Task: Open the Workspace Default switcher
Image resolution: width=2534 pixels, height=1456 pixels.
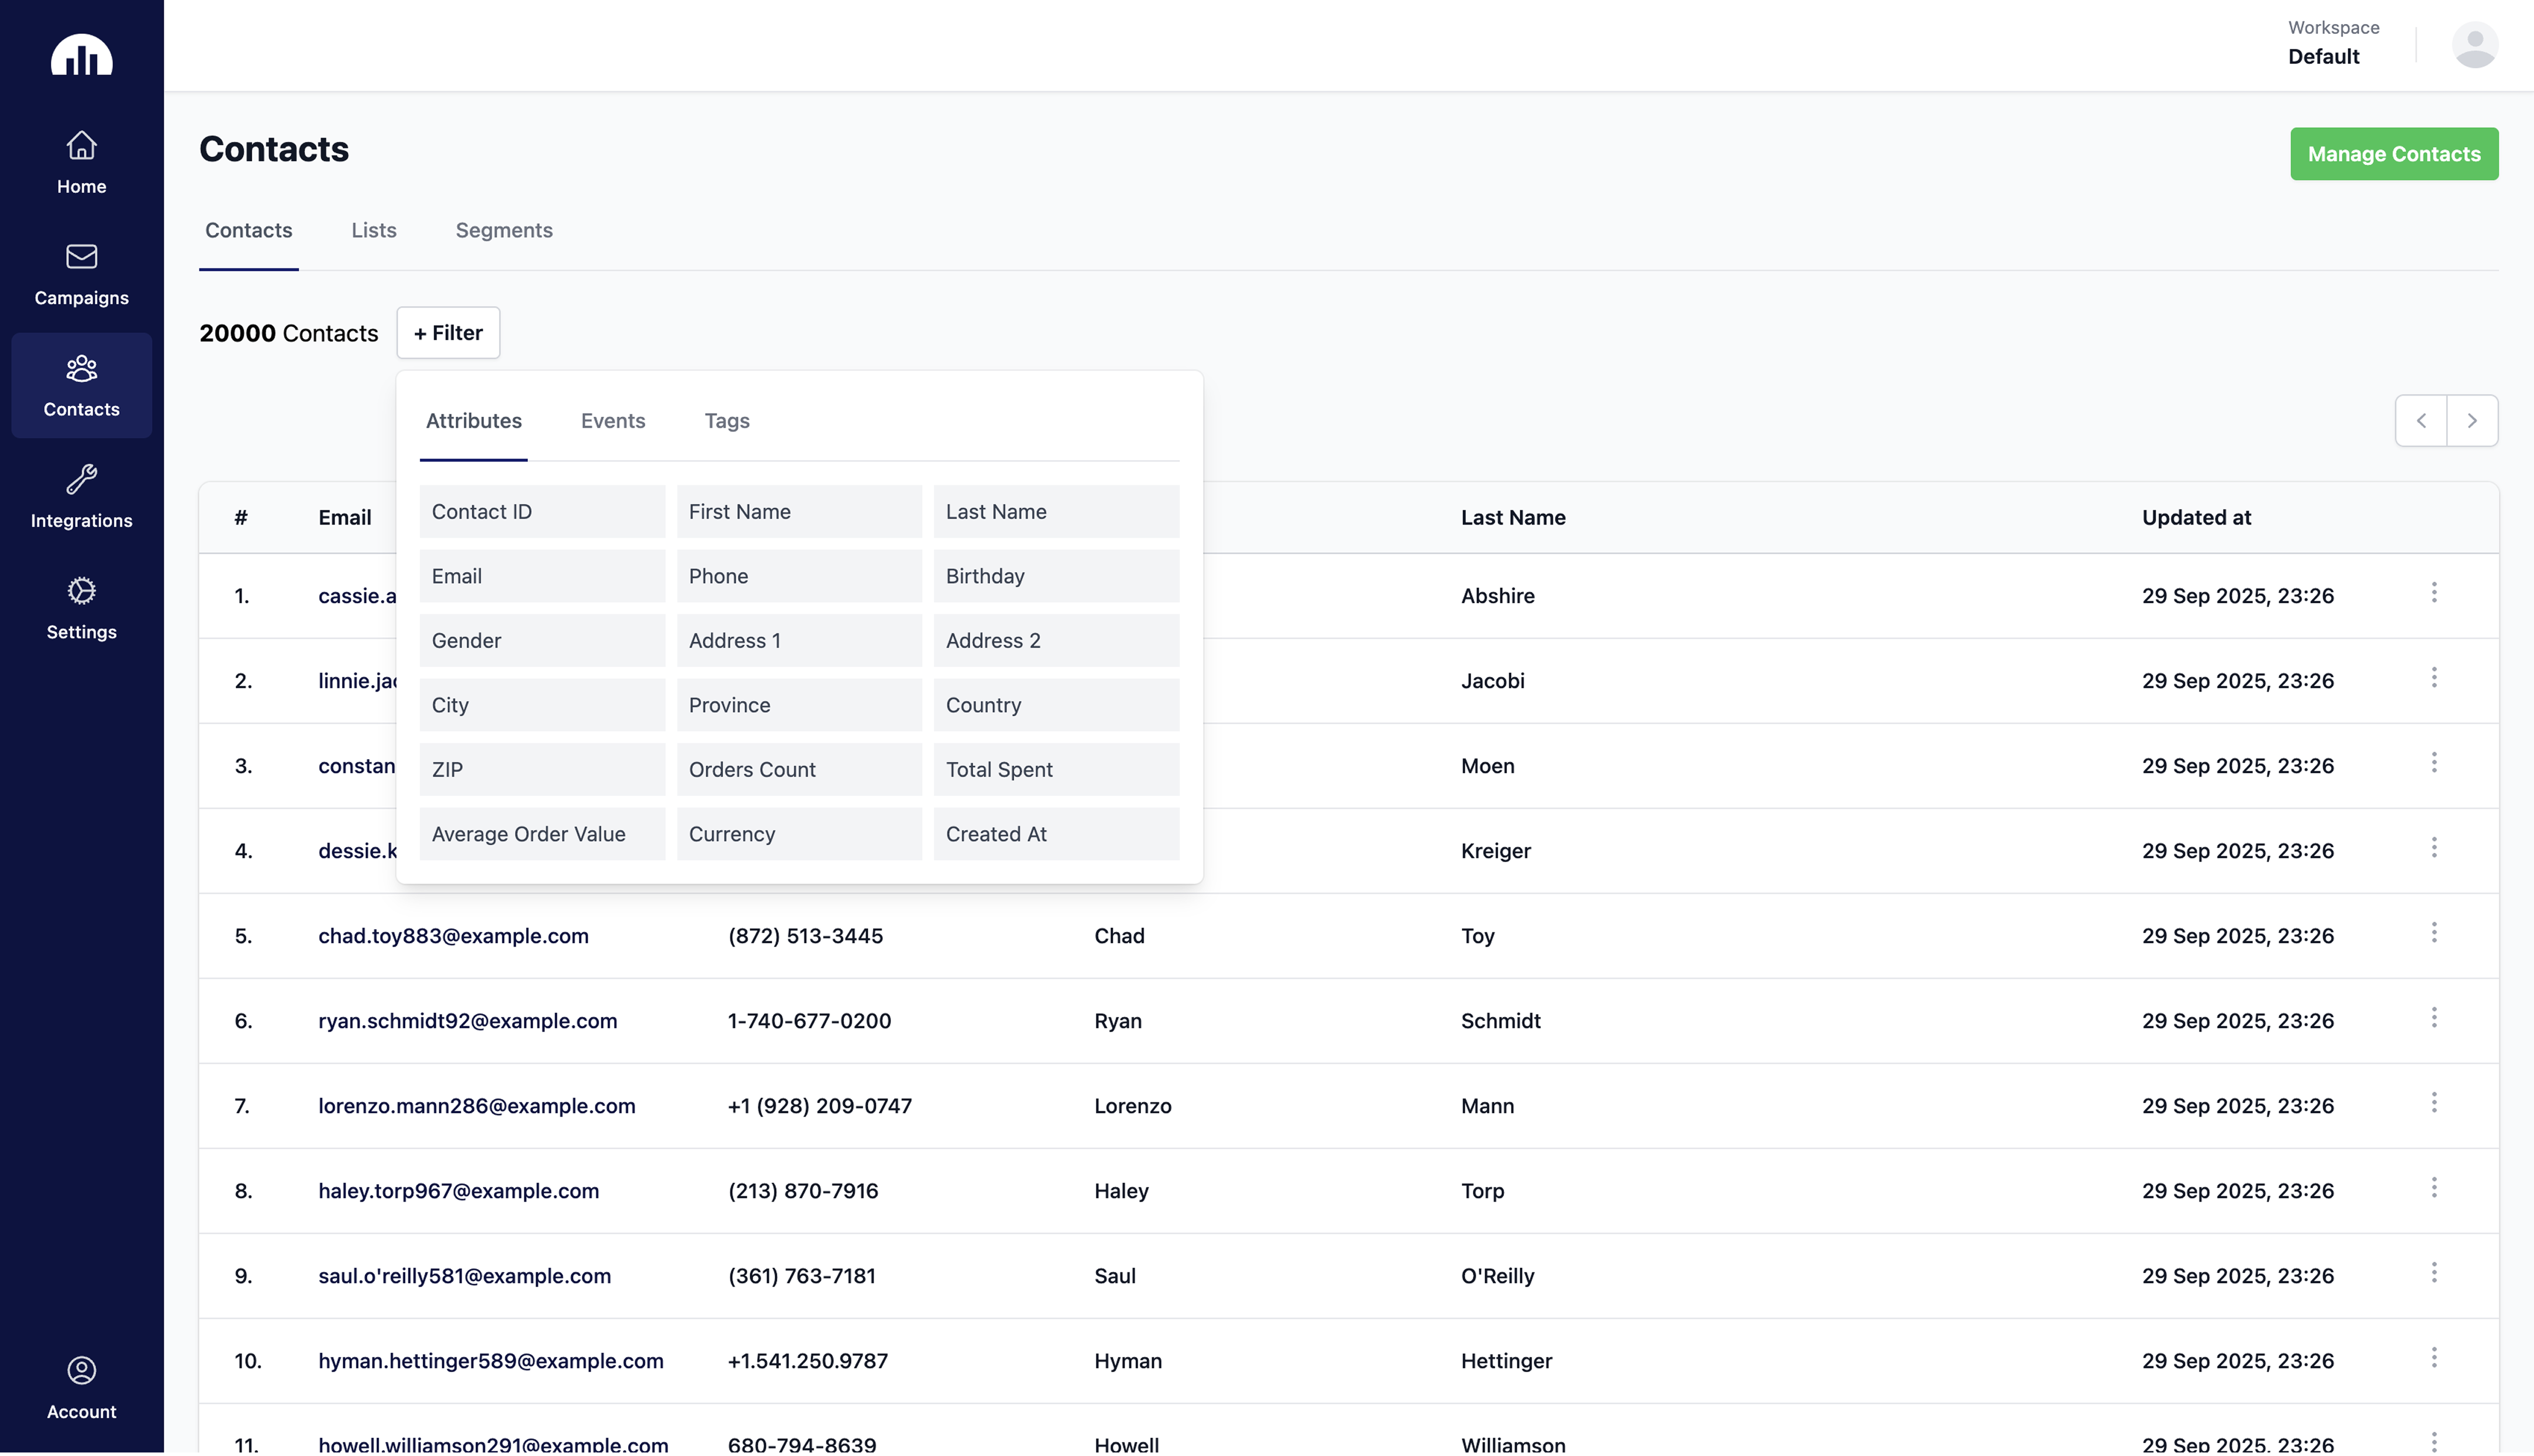Action: pos(2333,44)
